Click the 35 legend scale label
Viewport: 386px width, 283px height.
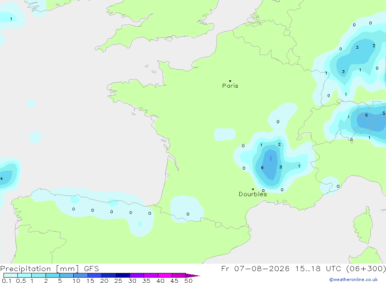click(146, 281)
